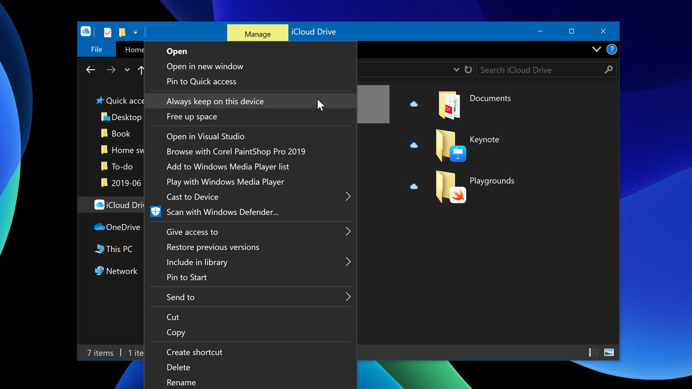Open the Keynote folder

point(450,145)
